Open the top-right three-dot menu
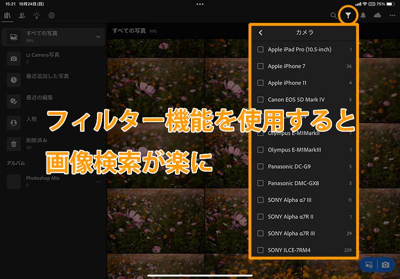Screen dimensions: 400x279 tap(392, 15)
